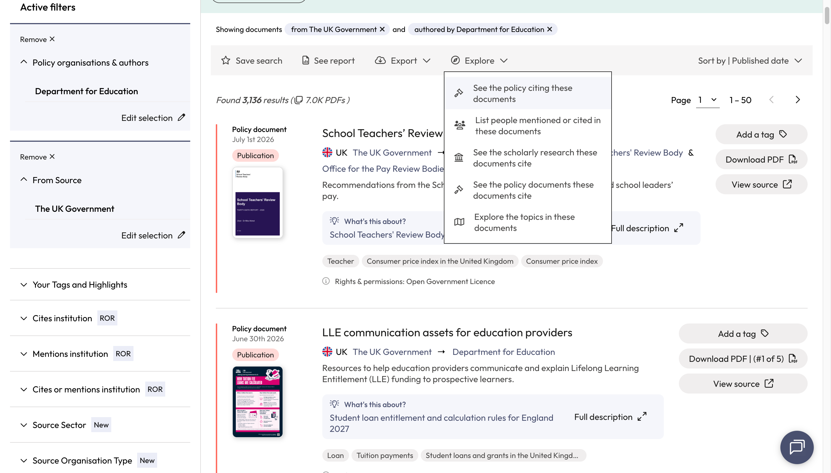This screenshot has width=831, height=473.
Task: View source of School Teachers' Review document
Action: (761, 184)
